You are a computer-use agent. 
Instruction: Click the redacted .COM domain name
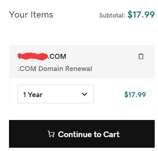point(42,56)
